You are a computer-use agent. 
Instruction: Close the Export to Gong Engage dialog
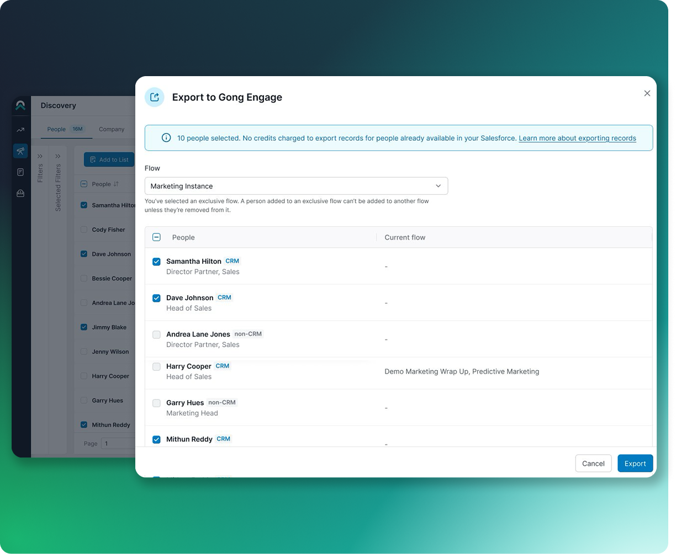(647, 93)
